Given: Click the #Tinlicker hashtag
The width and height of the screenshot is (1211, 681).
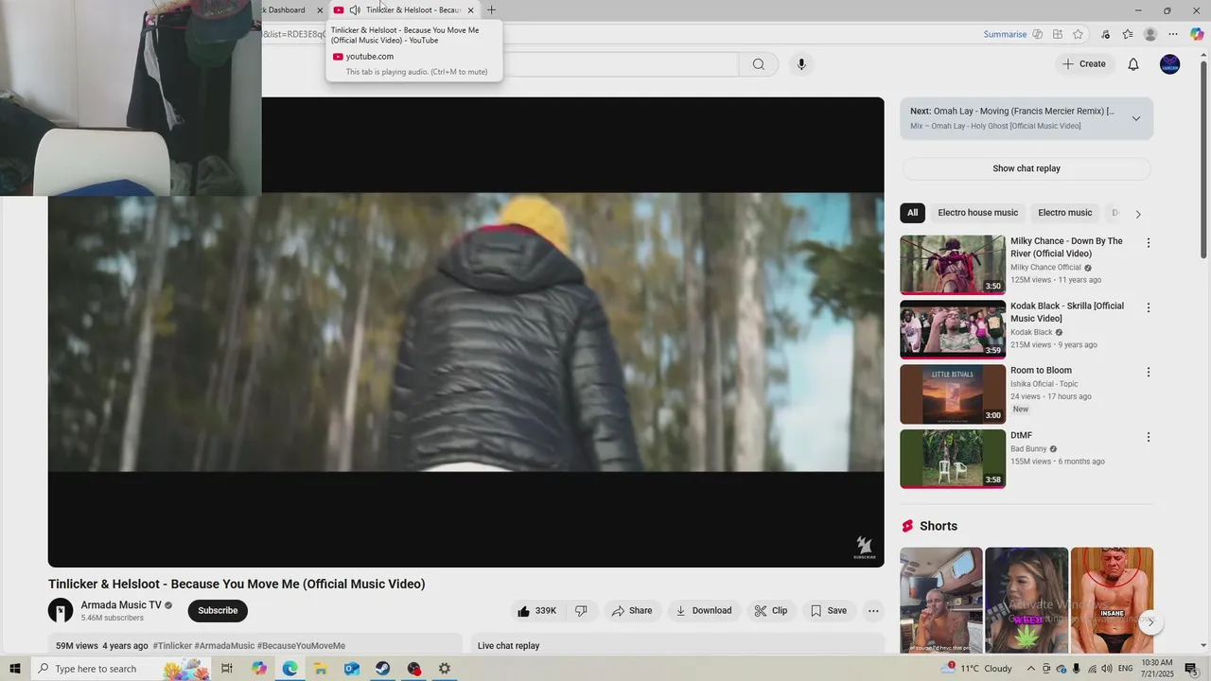Looking at the screenshot, I should coord(172,646).
